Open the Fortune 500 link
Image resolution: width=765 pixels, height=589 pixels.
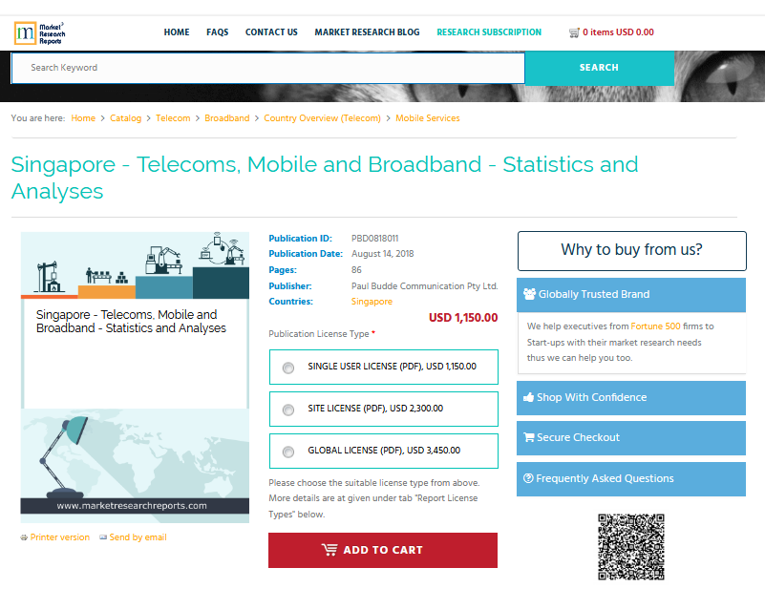[x=654, y=326]
